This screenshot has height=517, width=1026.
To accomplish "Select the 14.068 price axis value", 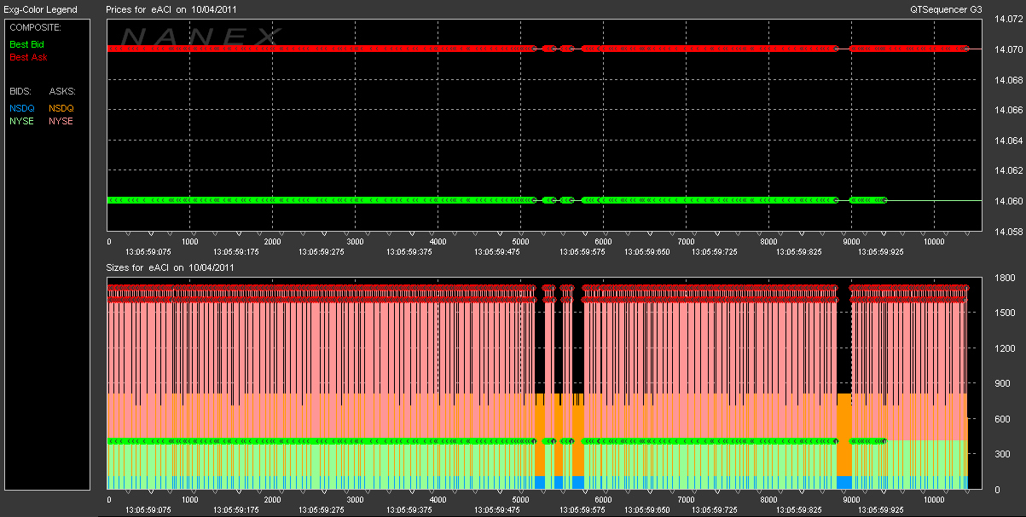I will (1009, 80).
